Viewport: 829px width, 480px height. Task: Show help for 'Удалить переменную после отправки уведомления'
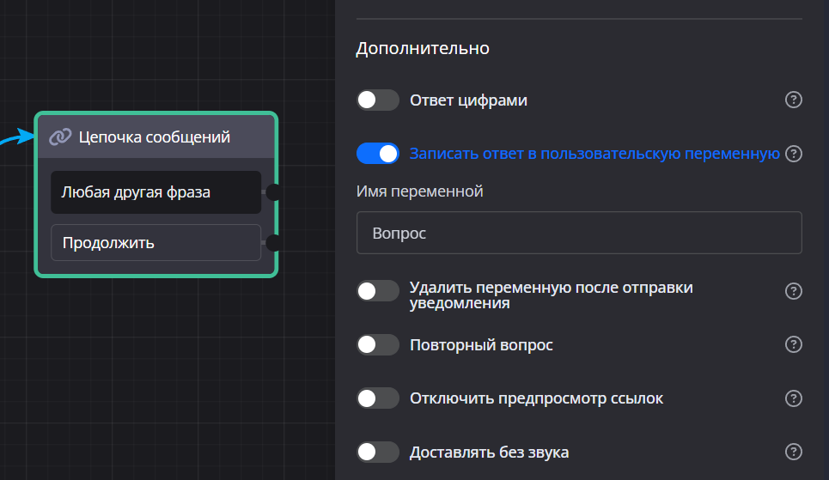[x=794, y=291]
